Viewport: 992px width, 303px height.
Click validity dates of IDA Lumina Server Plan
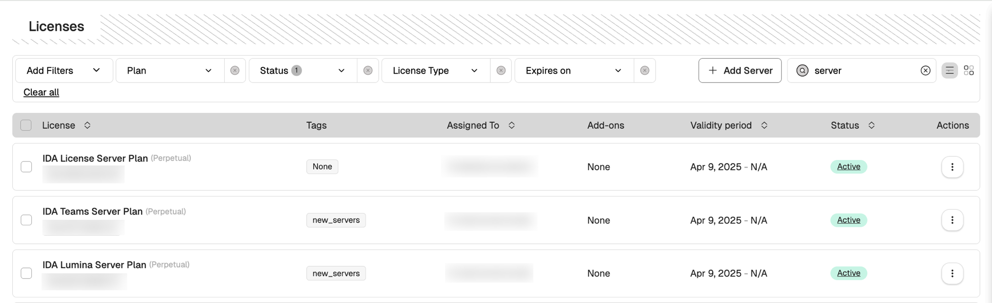click(729, 273)
